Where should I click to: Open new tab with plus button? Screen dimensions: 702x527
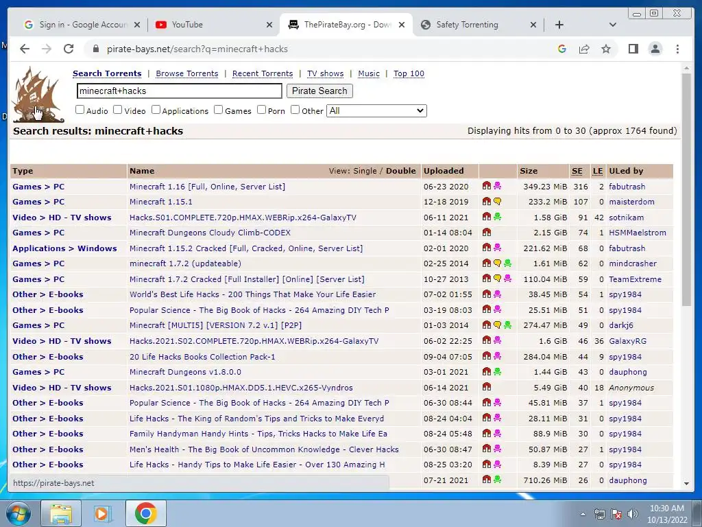point(559,25)
